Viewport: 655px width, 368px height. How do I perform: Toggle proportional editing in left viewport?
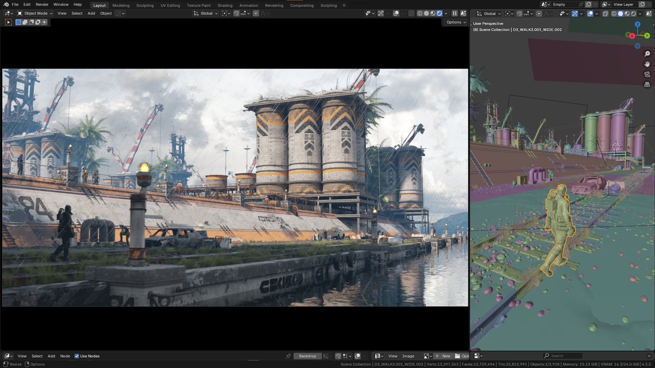tap(255, 13)
